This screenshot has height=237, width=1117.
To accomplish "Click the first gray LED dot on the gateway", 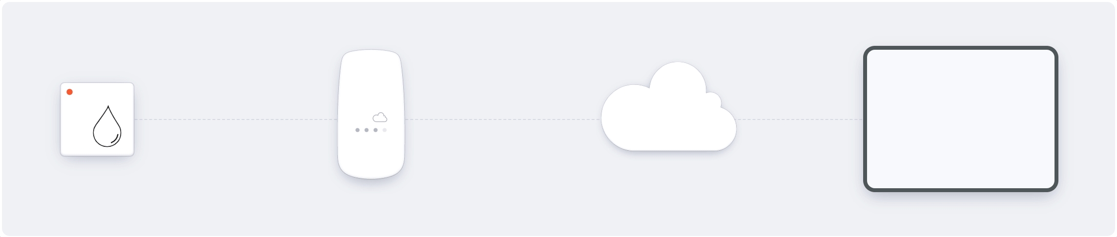I will [357, 130].
